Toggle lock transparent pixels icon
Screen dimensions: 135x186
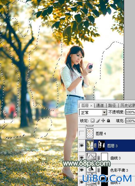92,121
